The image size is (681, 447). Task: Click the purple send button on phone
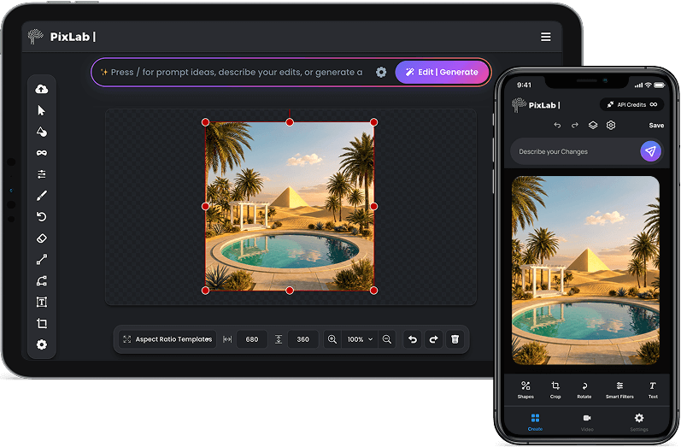[x=650, y=151]
